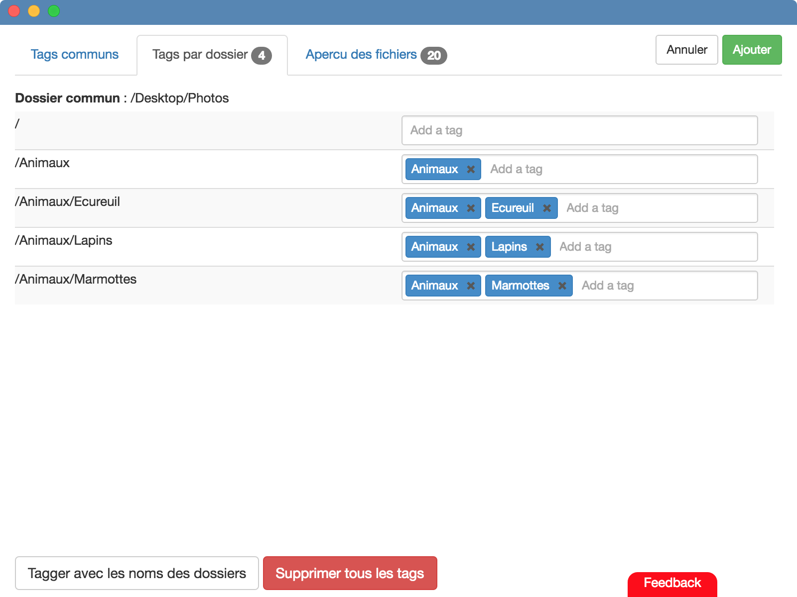Click Supprimer tous les tags
Screen dimensions: 797x597
pos(350,573)
